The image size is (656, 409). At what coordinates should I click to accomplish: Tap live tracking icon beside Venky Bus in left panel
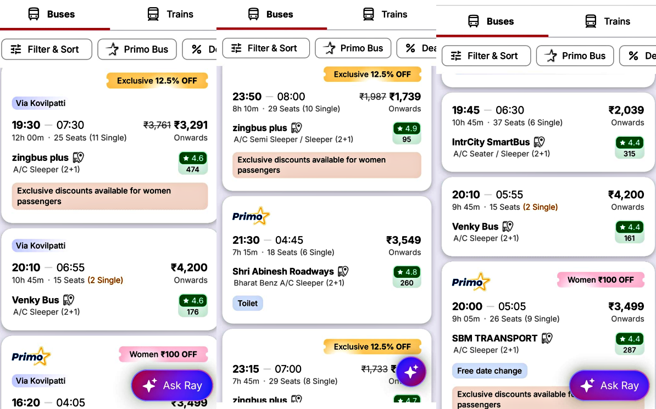tap(69, 300)
